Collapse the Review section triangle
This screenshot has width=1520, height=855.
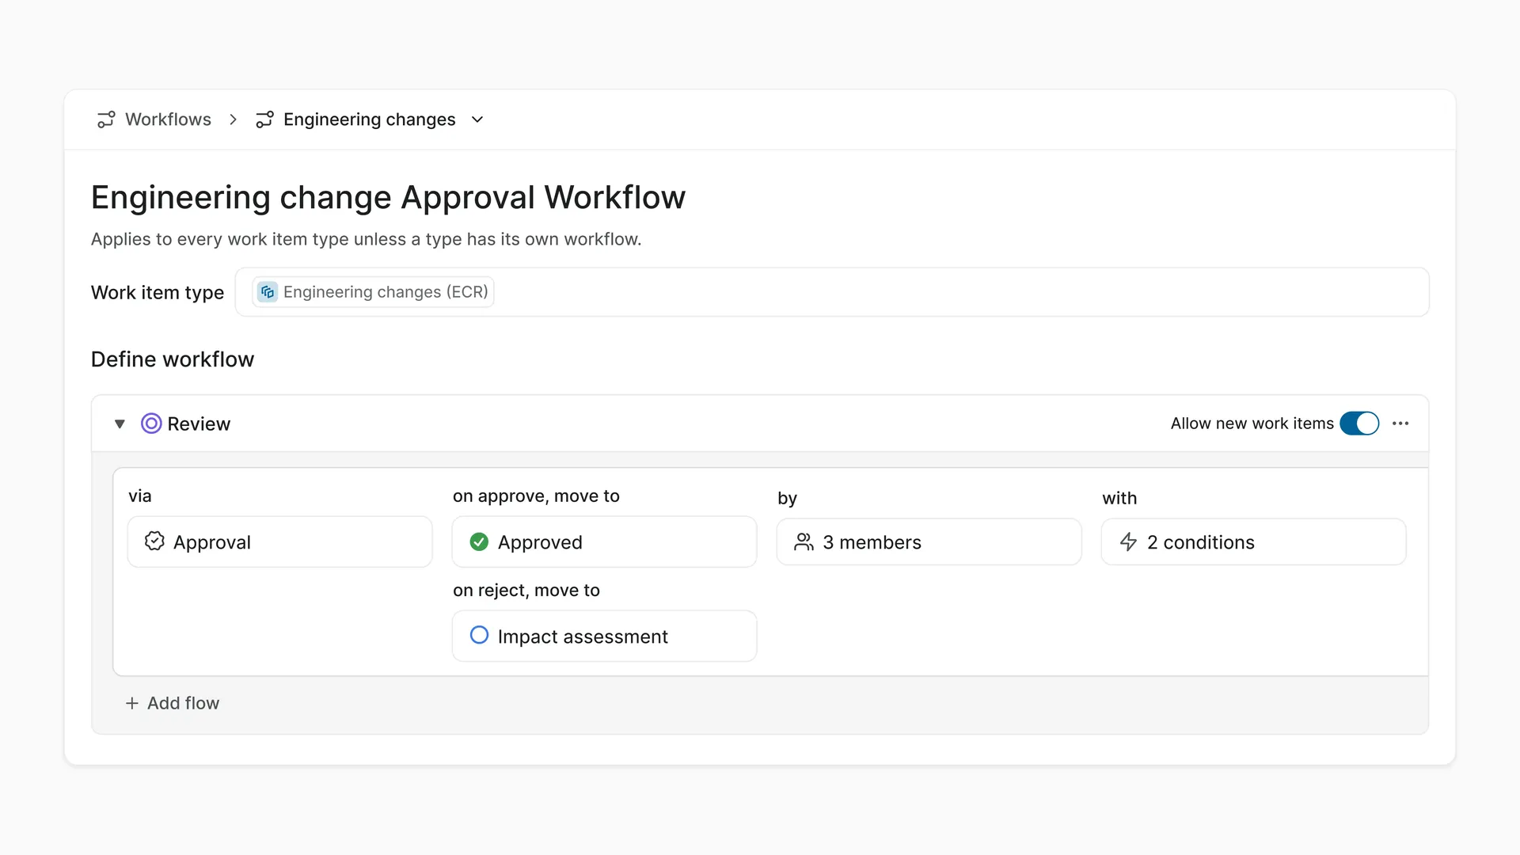[x=120, y=424]
